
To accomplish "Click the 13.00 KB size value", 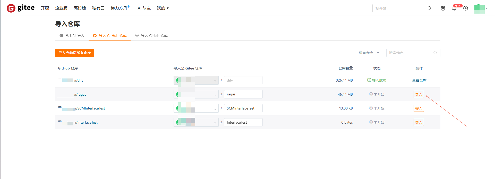I will 346,108.
